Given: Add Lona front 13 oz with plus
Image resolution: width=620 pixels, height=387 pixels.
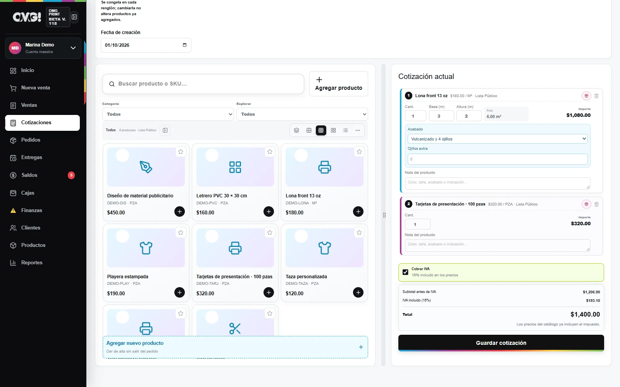Looking at the screenshot, I should point(358,212).
